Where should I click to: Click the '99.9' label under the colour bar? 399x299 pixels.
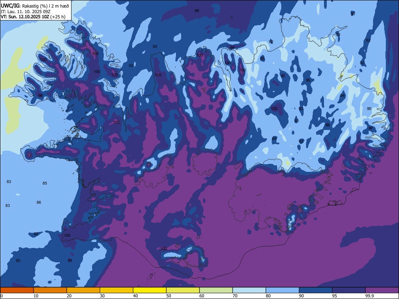(x=369, y=296)
